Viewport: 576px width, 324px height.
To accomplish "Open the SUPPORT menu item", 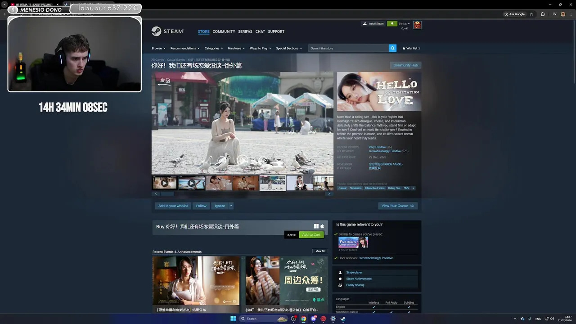I will click(x=276, y=31).
